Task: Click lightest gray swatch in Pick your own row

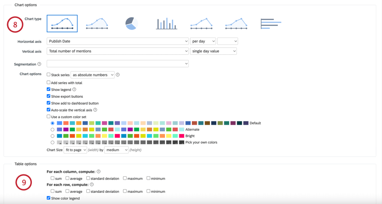Action: pyautogui.click(x=59, y=142)
